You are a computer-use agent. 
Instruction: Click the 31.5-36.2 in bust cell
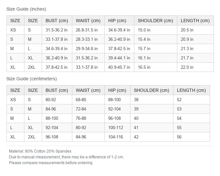(x=57, y=30)
